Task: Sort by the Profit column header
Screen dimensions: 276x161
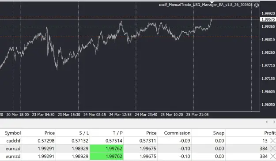Action: (270, 133)
